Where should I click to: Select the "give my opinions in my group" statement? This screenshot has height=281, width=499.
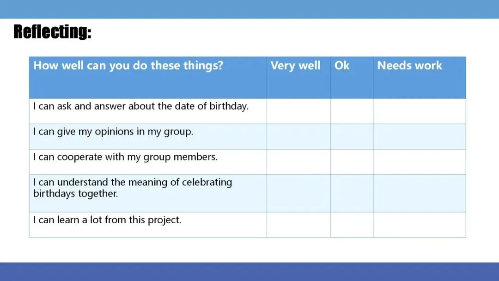point(113,132)
